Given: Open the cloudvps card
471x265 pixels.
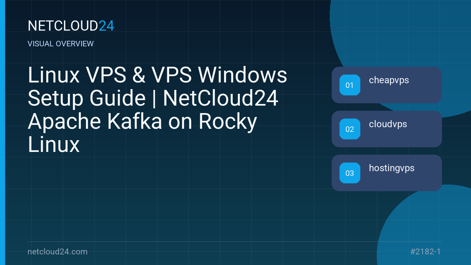Looking at the screenshot, I should 387,129.
